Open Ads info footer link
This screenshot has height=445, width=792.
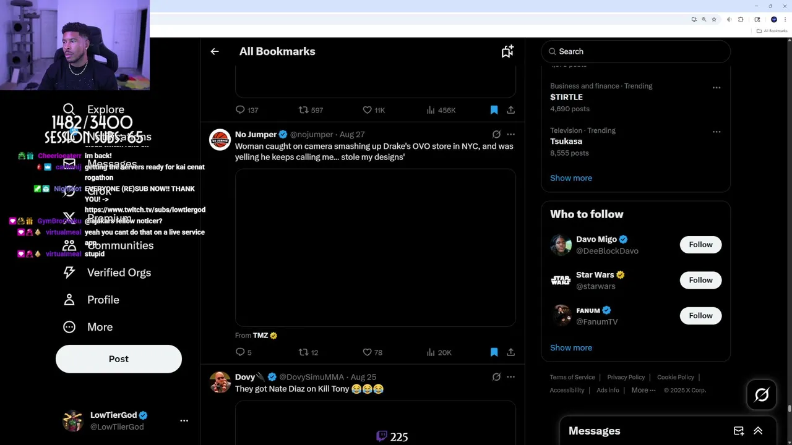pos(608,390)
